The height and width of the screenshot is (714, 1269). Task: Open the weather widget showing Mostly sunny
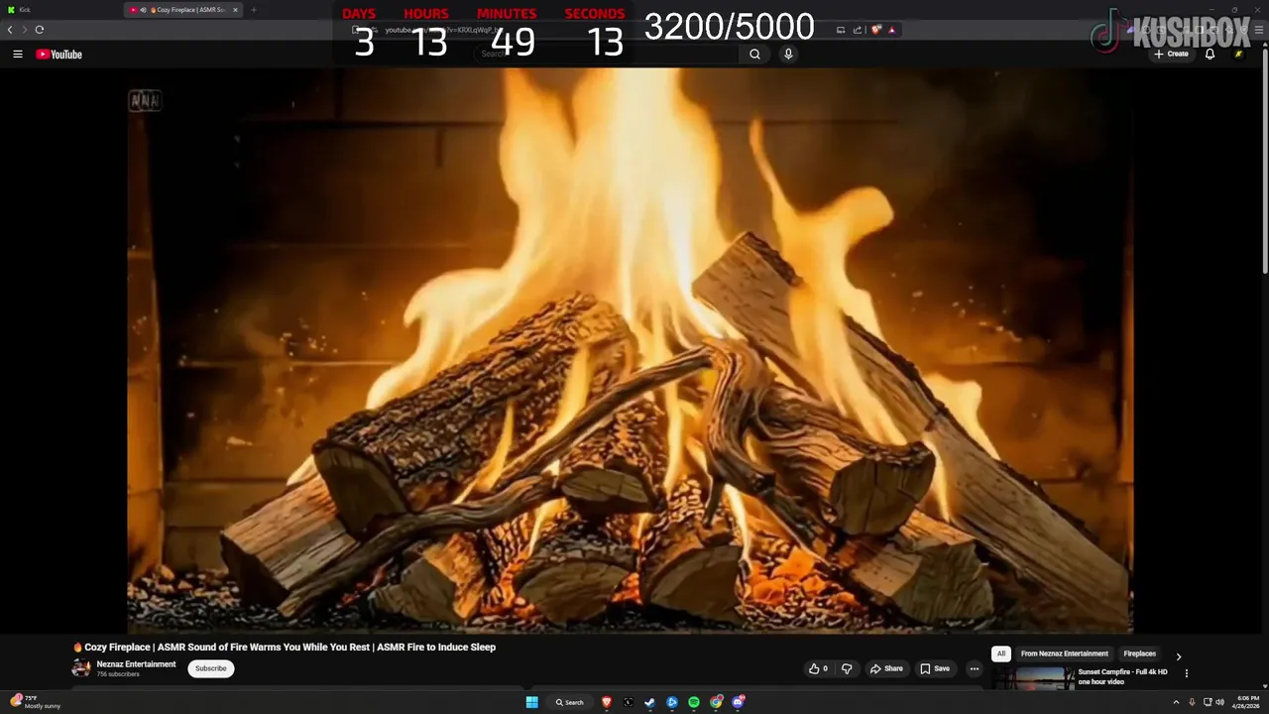coord(36,702)
